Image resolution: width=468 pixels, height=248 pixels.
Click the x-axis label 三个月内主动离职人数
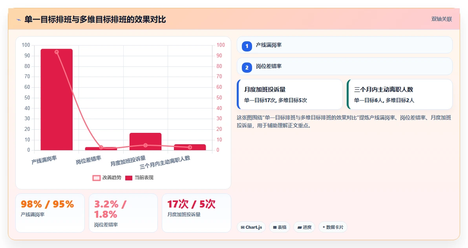click(x=165, y=162)
